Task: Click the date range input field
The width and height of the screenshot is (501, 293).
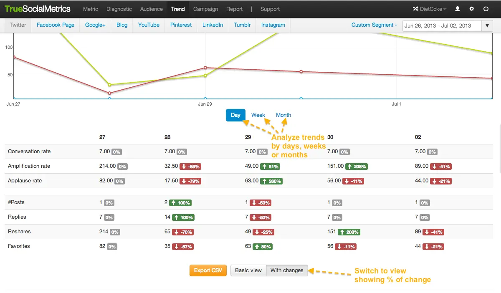Action: tap(442, 25)
